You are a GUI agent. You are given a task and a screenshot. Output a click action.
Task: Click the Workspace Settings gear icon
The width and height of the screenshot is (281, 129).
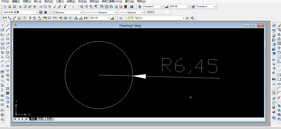41,12
